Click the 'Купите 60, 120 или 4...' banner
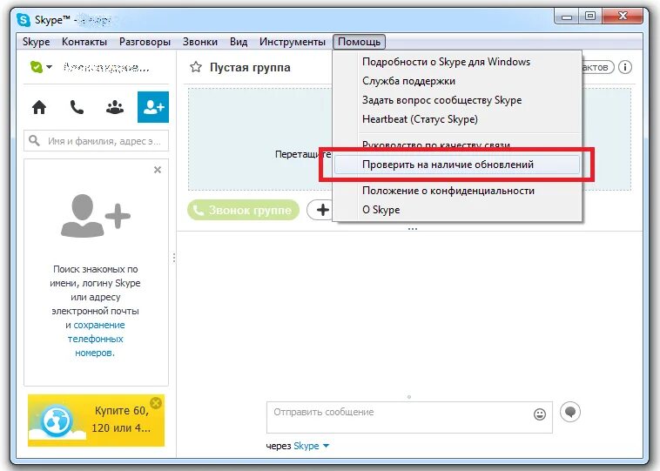 pos(97,421)
